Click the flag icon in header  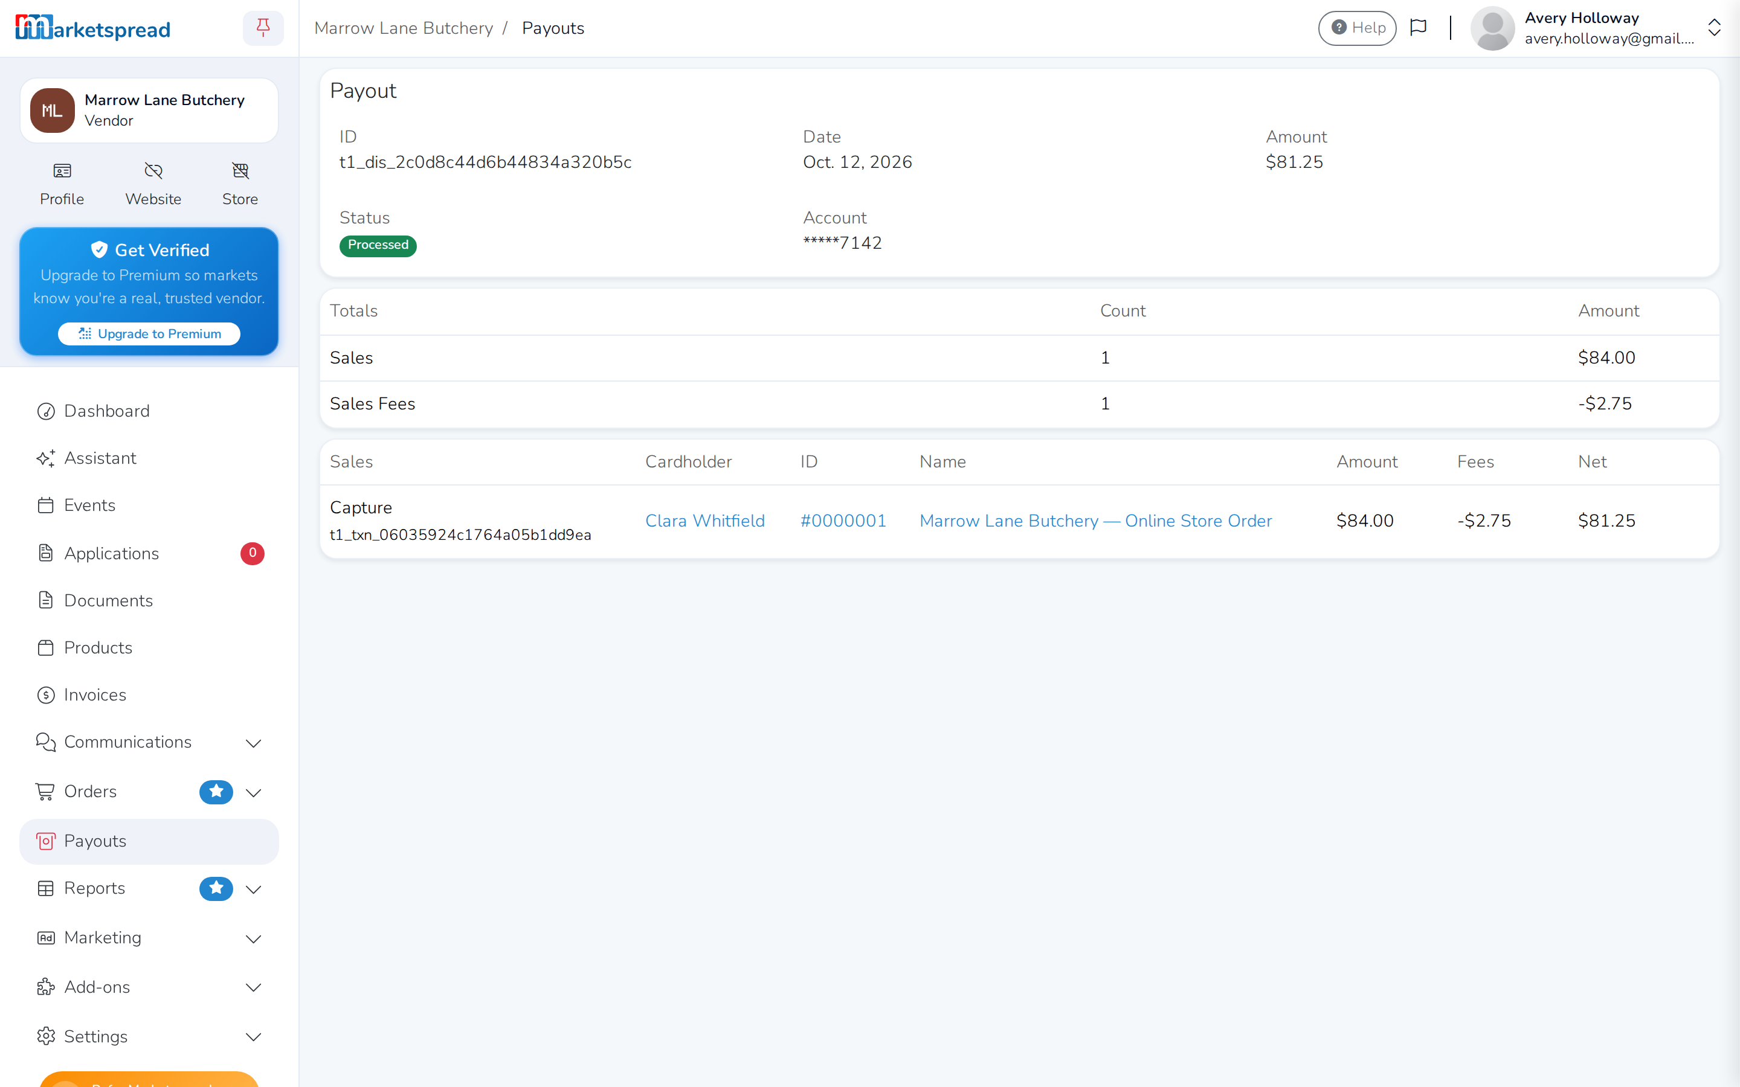click(x=1419, y=27)
